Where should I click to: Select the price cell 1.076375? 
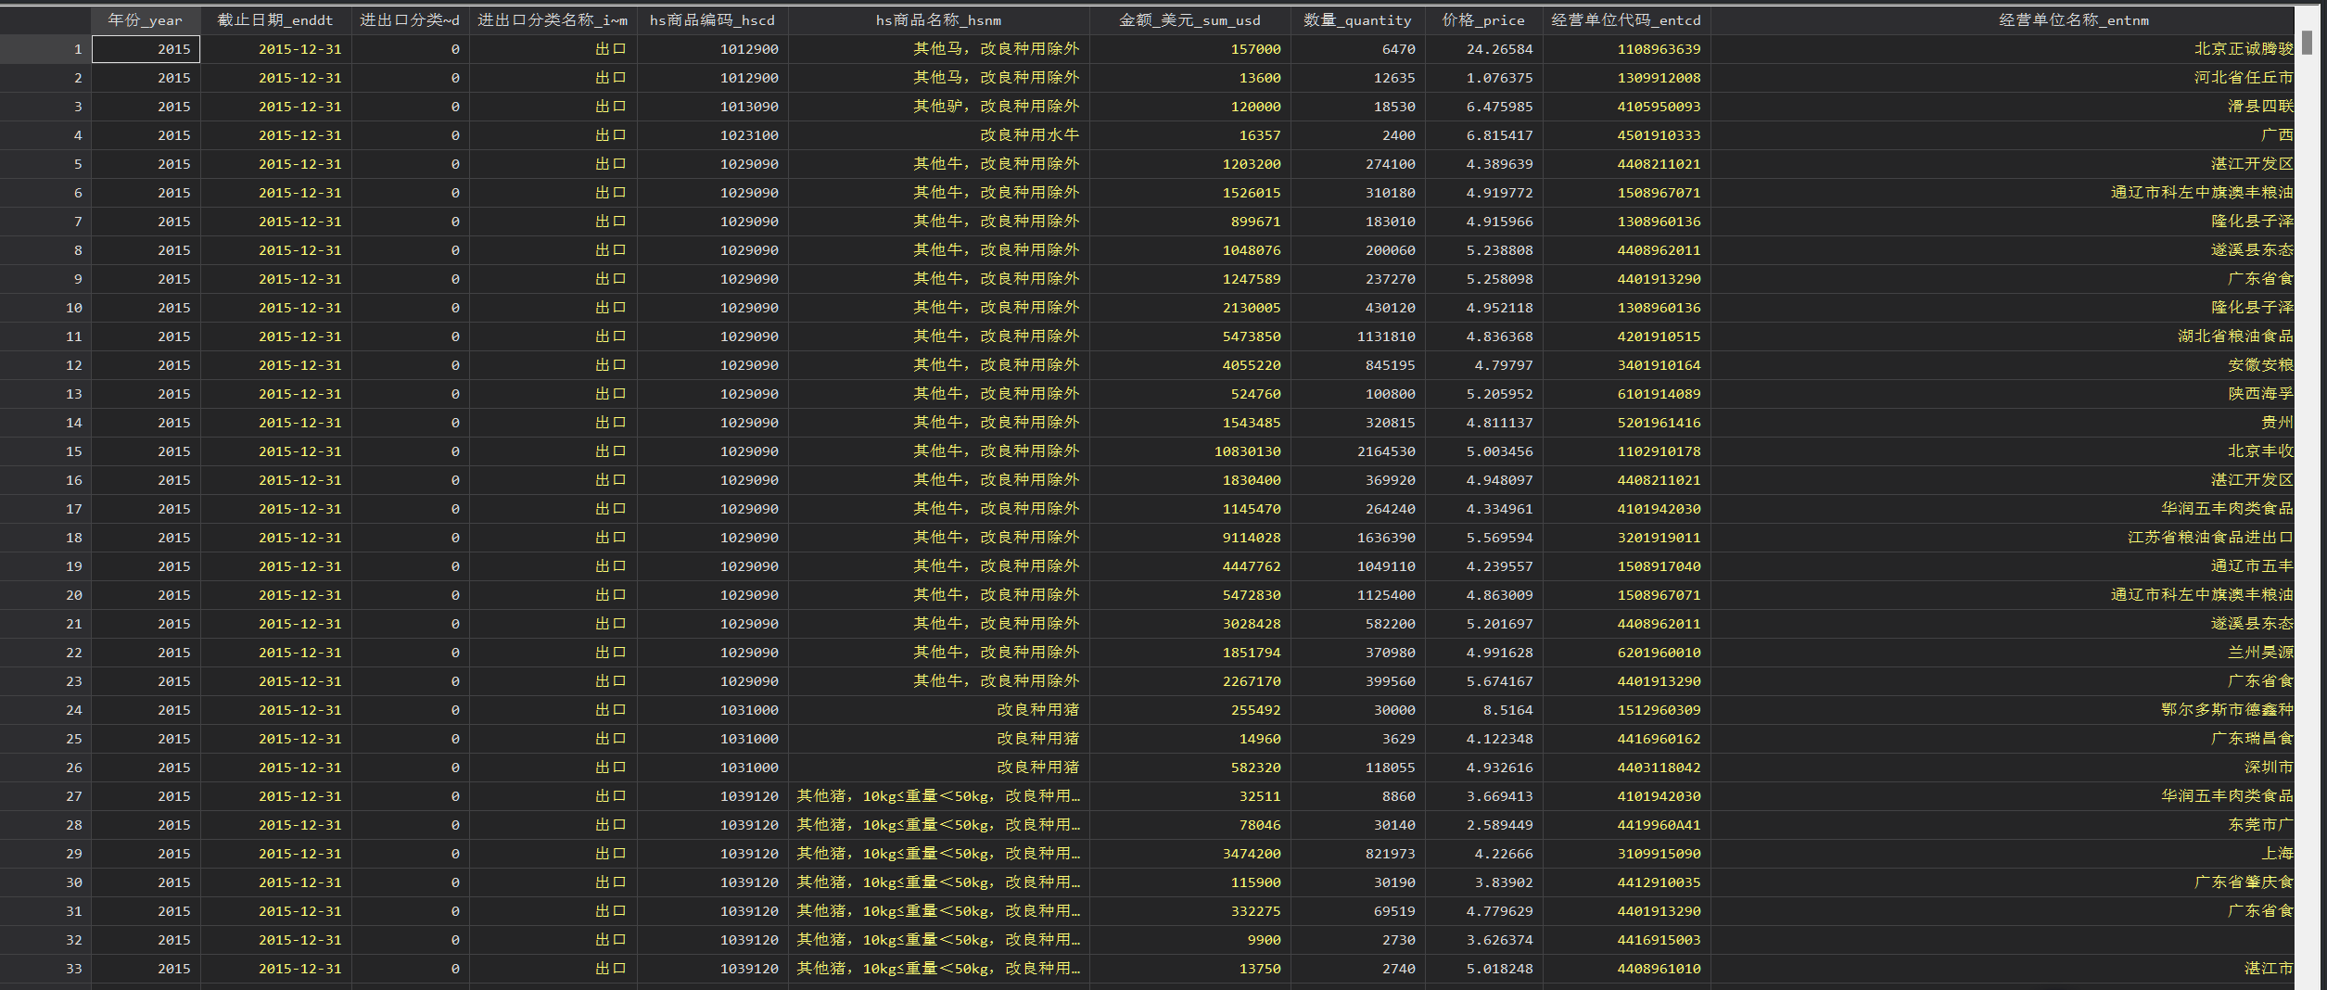(x=1483, y=78)
